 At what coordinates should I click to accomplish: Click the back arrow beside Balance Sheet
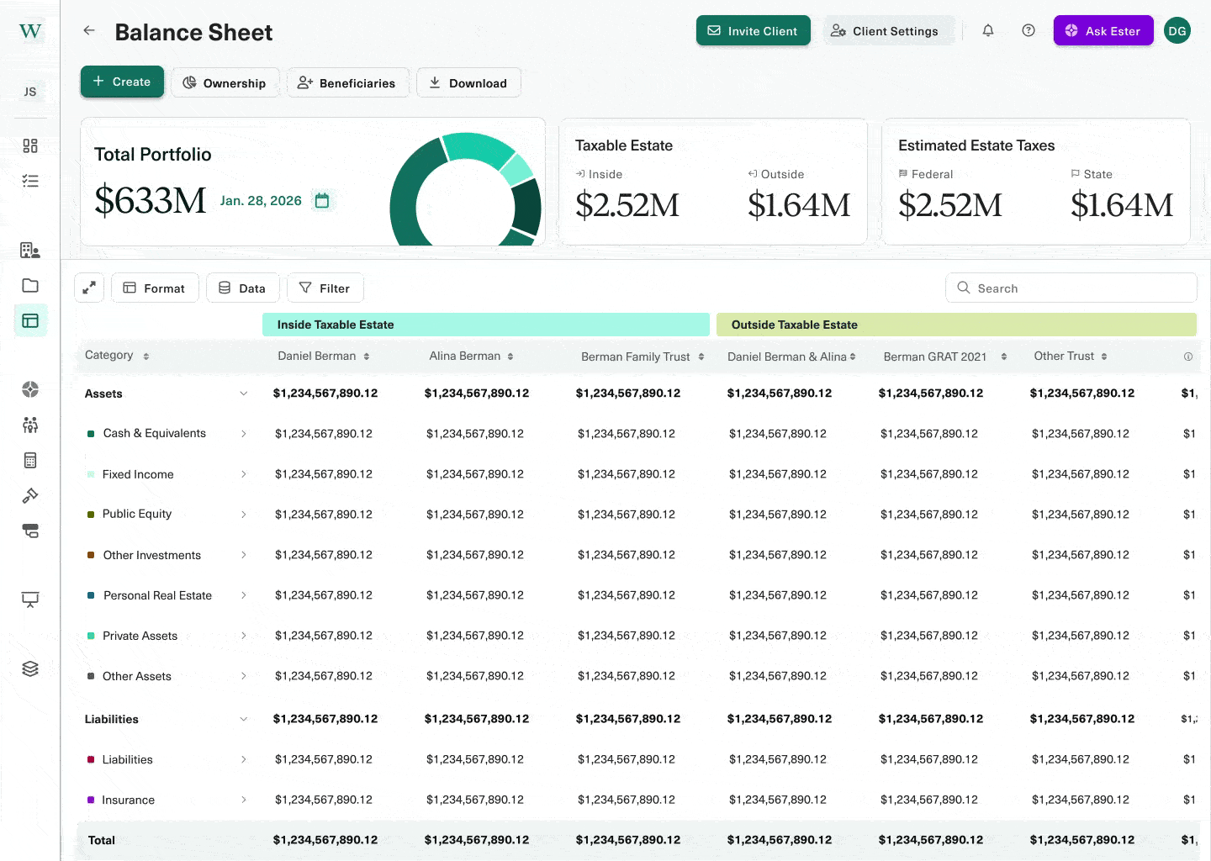[x=89, y=31]
